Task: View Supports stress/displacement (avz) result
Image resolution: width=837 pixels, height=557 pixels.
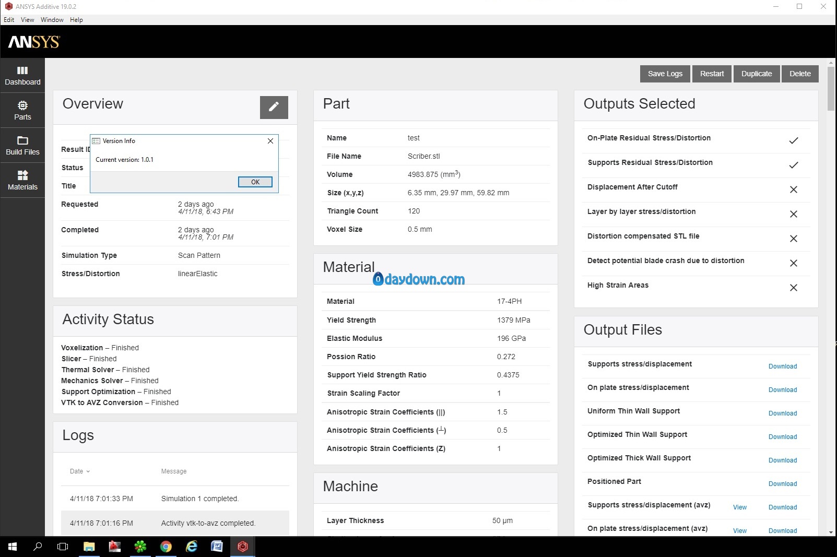Action: [740, 507]
